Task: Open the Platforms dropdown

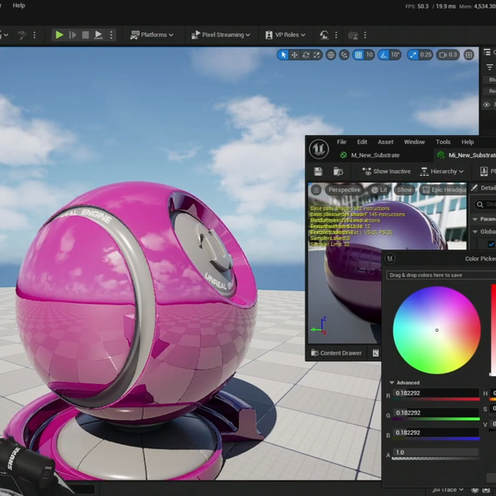Action: coord(153,35)
